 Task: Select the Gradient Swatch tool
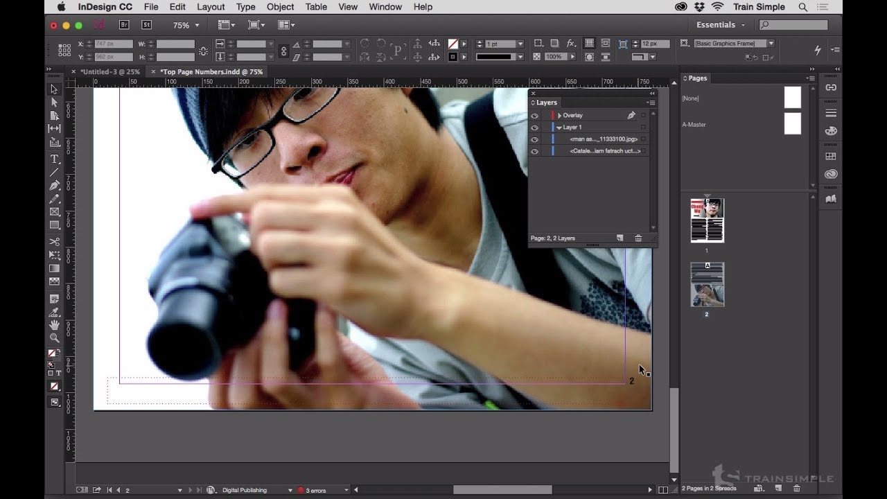click(x=54, y=268)
